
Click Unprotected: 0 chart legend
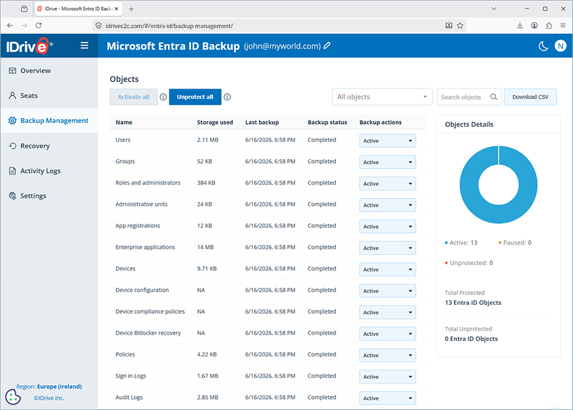[469, 263]
